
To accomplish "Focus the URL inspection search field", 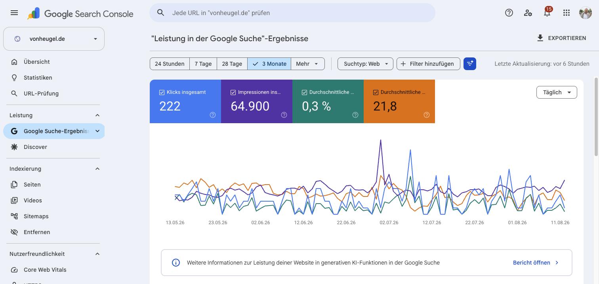I will [292, 13].
